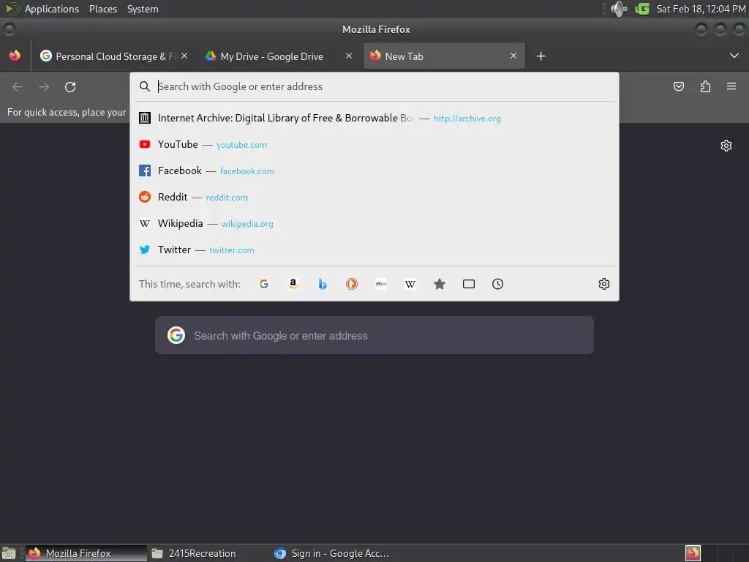
Task: Click the Firefox icon in bottom-right panel
Action: 693,553
